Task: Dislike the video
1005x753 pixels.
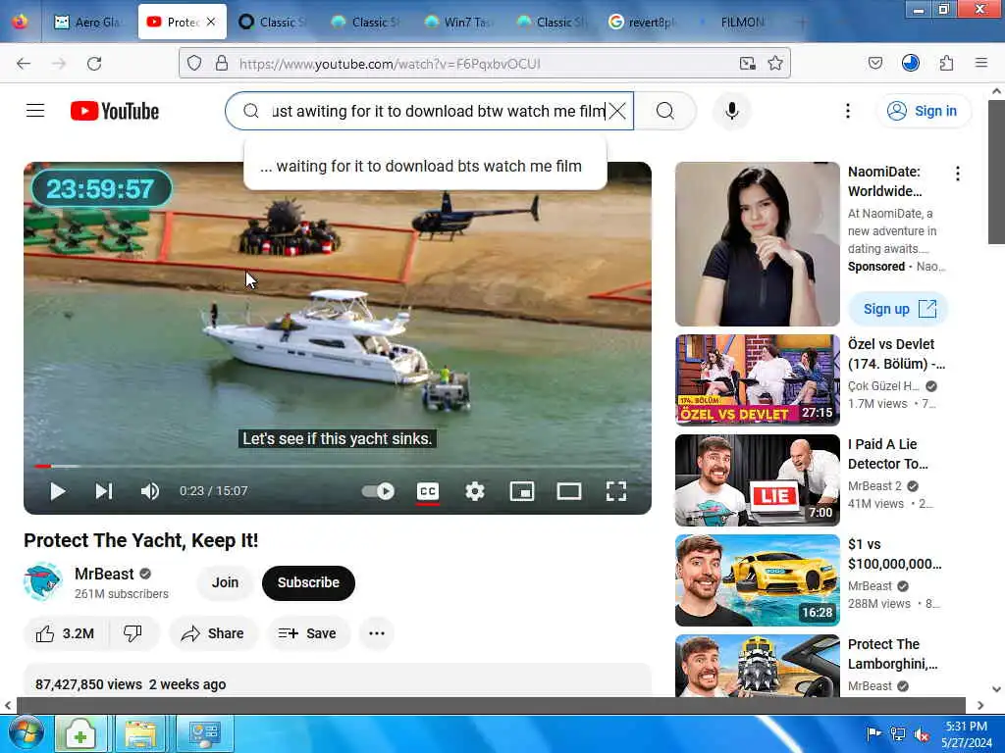Action: click(132, 633)
